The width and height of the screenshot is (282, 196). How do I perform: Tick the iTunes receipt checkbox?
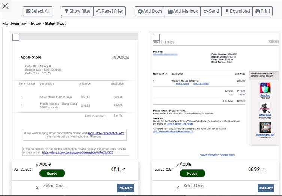(x=156, y=37)
